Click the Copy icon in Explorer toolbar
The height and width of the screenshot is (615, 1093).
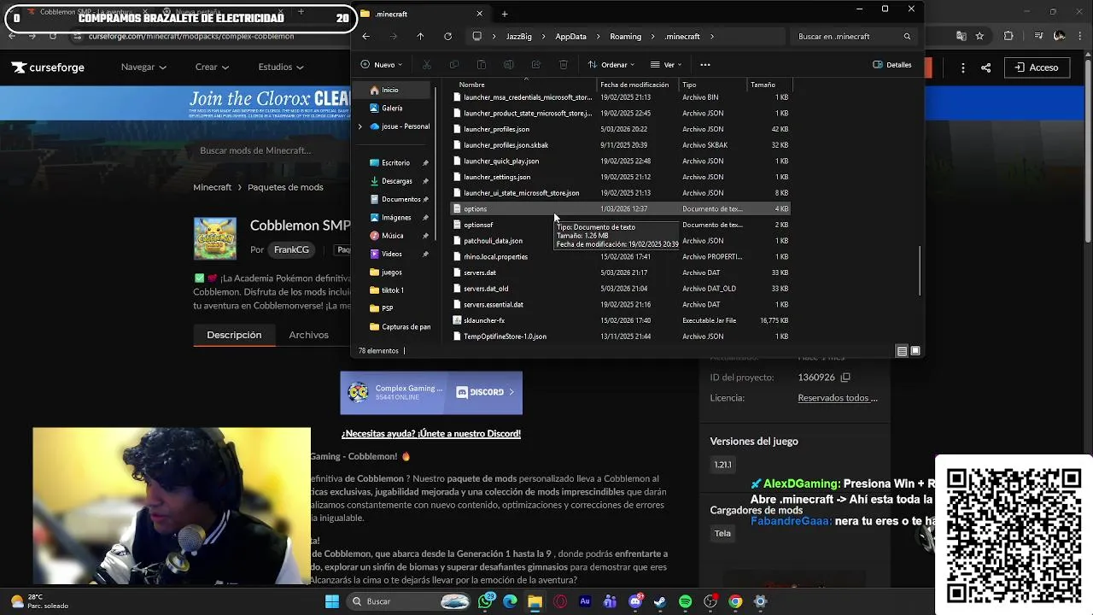click(x=454, y=65)
